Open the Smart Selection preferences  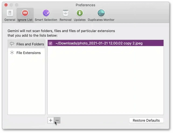[46, 15]
